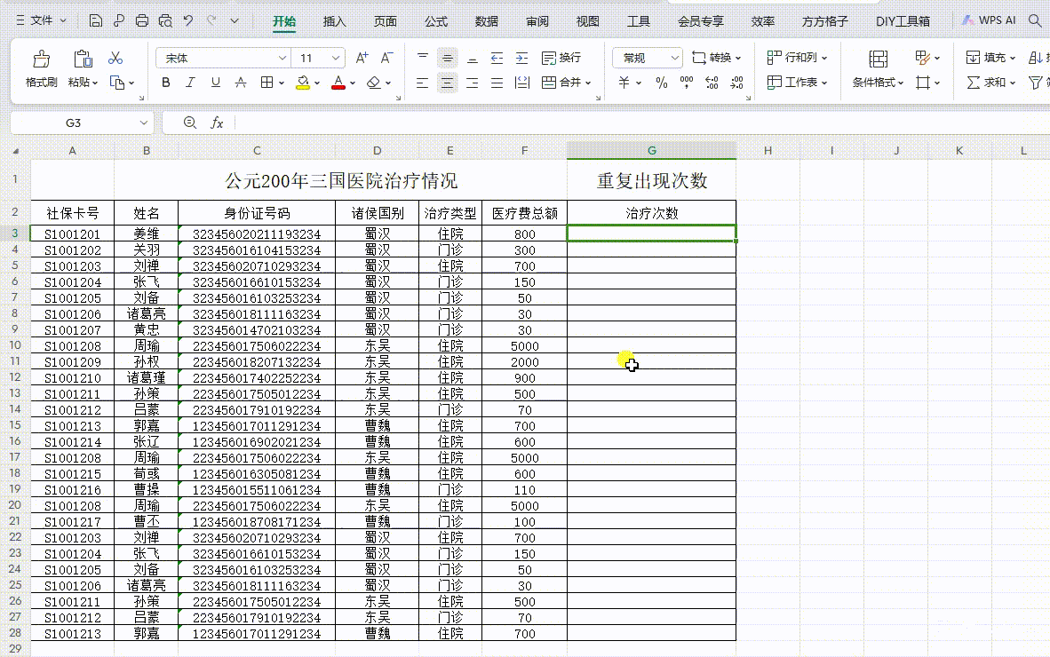Switch to the 页面 tab

click(385, 21)
